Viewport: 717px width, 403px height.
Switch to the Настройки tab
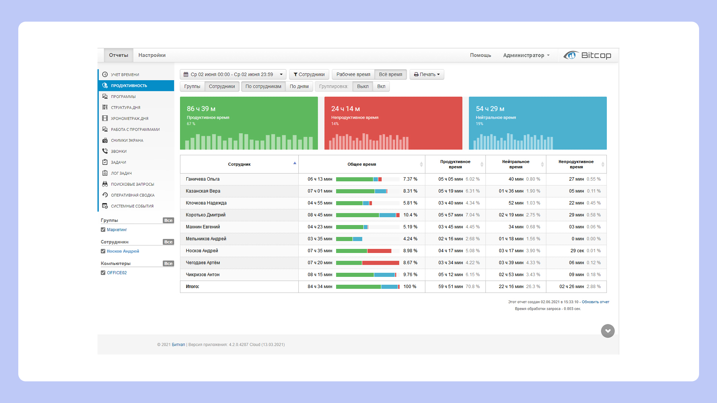click(x=152, y=55)
